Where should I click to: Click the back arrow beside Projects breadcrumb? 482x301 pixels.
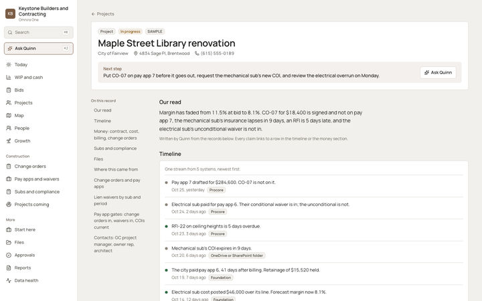(93, 14)
